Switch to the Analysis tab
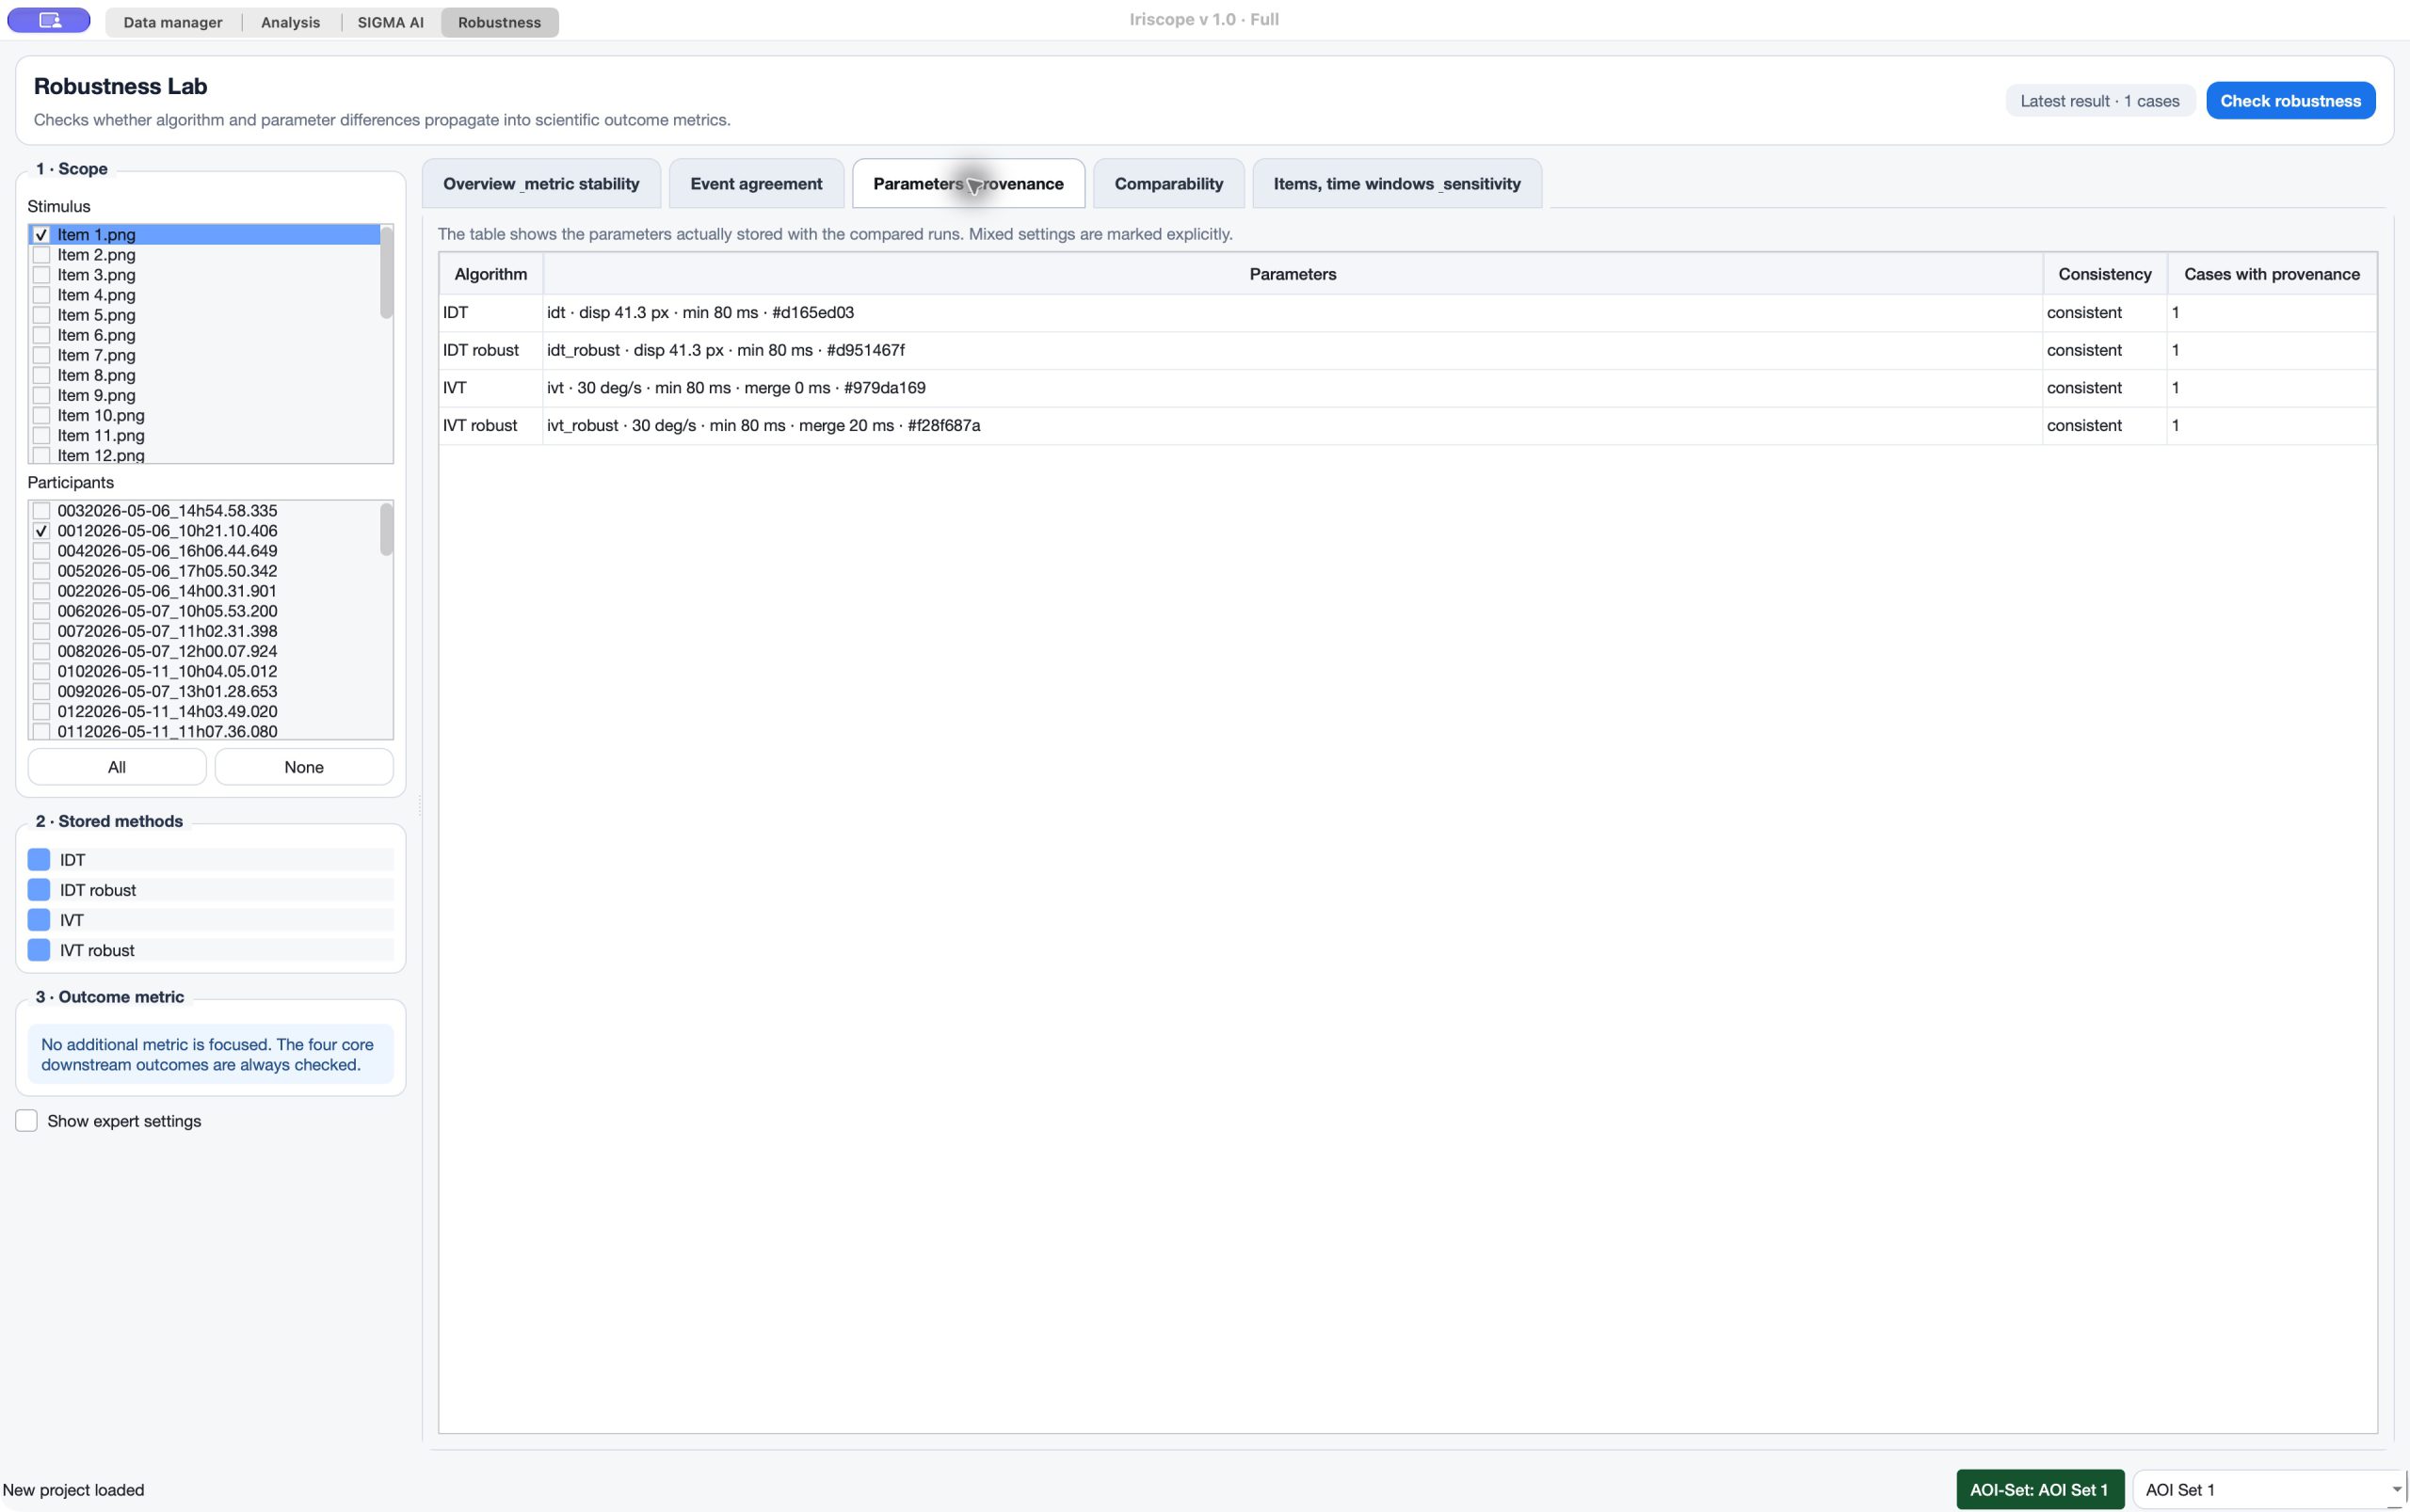This screenshot has height=1512, width=2410. [290, 22]
